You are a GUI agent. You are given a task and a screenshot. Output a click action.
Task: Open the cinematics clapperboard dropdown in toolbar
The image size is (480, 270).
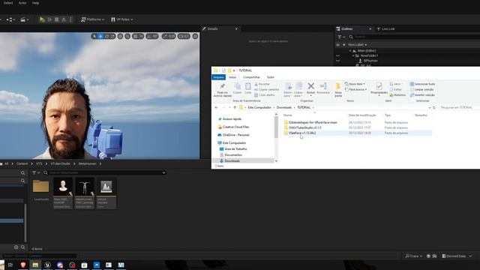[25, 19]
